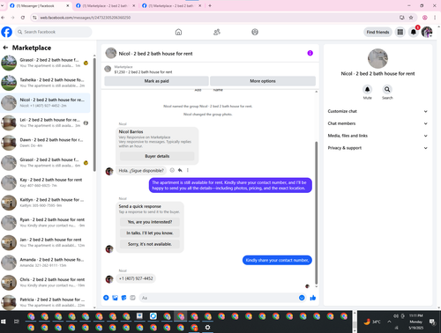This screenshot has height=333, width=441.
Task: Reply to the 'Hola' message
Action: point(180,170)
